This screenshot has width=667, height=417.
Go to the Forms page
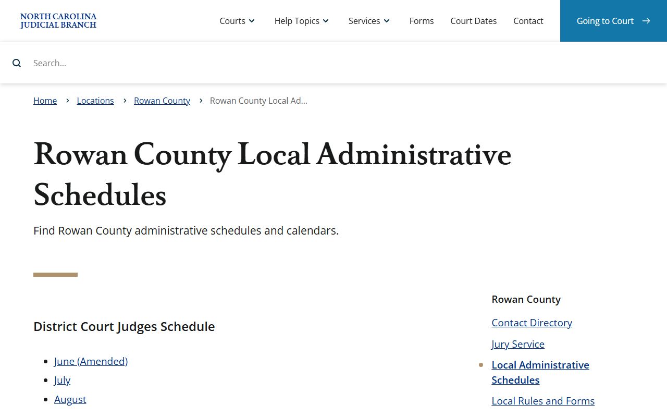(422, 21)
